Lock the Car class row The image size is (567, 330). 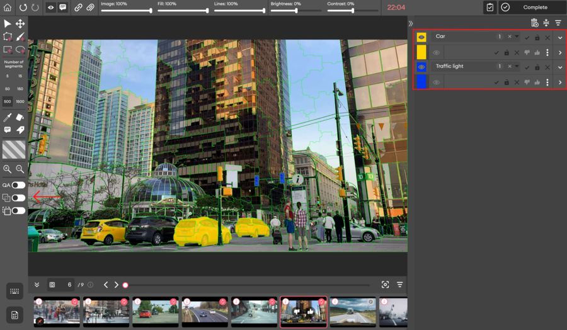(537, 37)
